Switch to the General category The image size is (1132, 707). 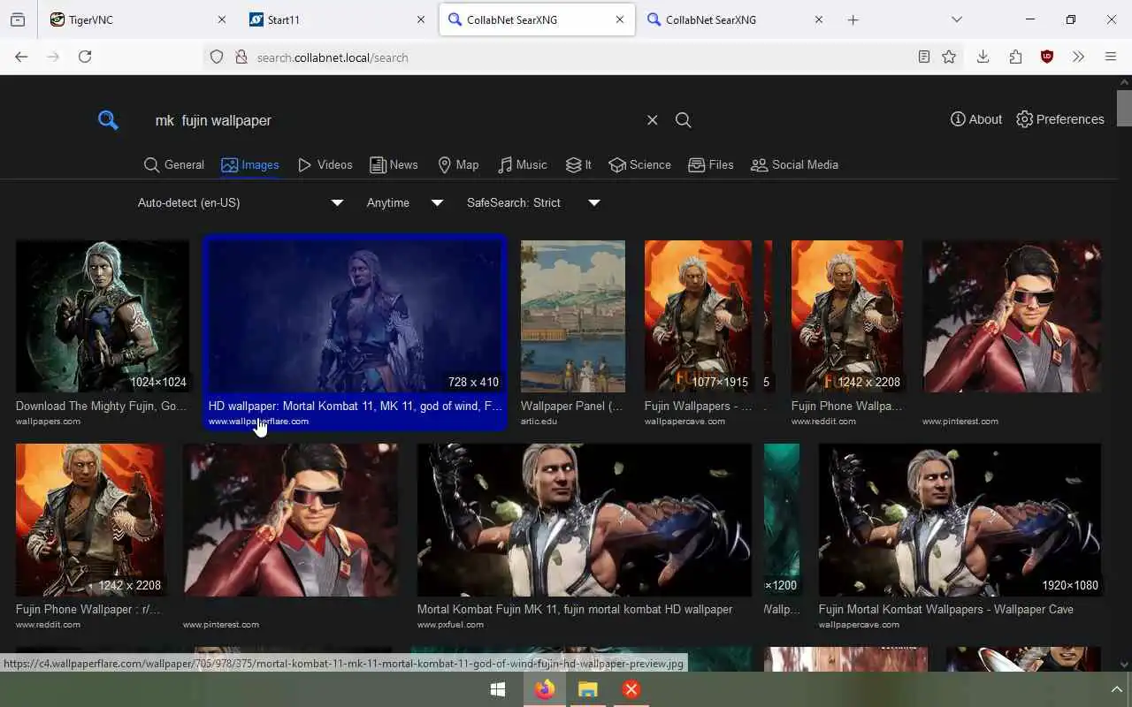point(174,164)
